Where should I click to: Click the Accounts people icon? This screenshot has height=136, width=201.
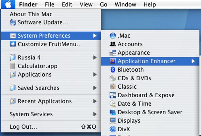click(x=113, y=44)
